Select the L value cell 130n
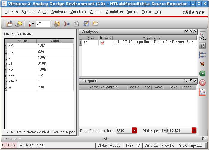The width and height of the screenshot is (209, 150). [x=55, y=58]
